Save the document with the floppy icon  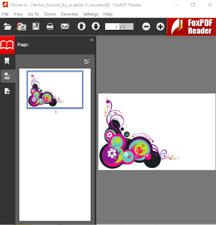[36, 26]
